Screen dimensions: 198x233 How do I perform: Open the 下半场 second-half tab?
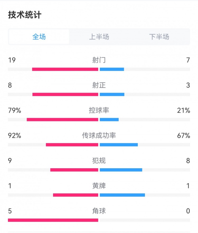point(159,37)
